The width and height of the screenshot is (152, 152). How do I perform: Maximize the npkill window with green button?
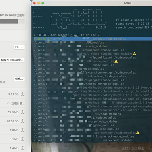click(x=43, y=3)
